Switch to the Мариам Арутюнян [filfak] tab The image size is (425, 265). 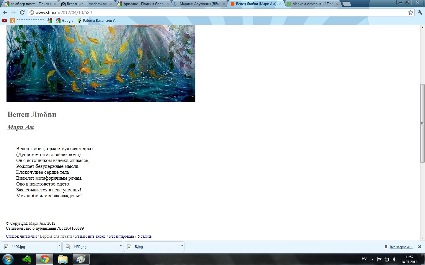[x=200, y=4]
